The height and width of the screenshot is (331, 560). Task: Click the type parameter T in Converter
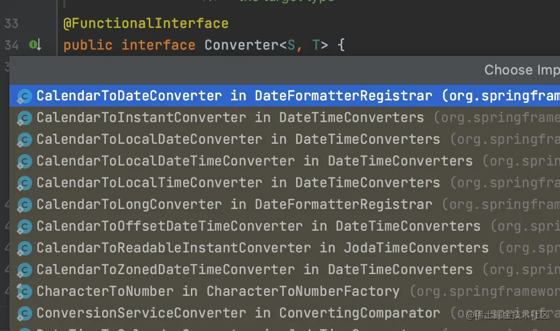pyautogui.click(x=316, y=45)
